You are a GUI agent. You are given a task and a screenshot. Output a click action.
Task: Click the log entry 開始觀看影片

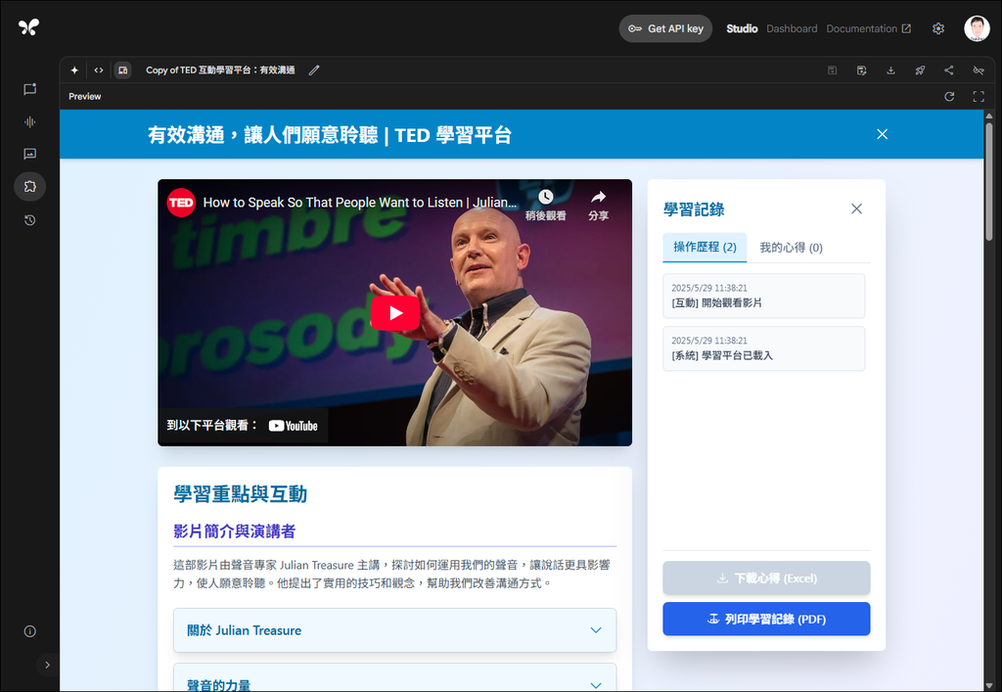coord(763,296)
